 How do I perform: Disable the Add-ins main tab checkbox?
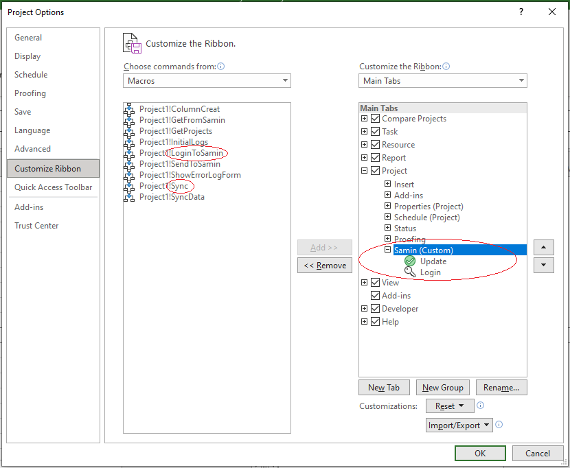pyautogui.click(x=375, y=296)
